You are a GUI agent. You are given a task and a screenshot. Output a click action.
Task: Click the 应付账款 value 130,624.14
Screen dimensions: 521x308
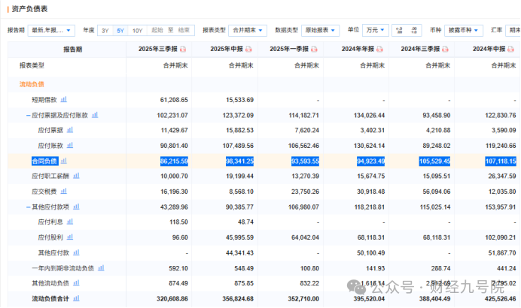pyautogui.click(x=369, y=146)
